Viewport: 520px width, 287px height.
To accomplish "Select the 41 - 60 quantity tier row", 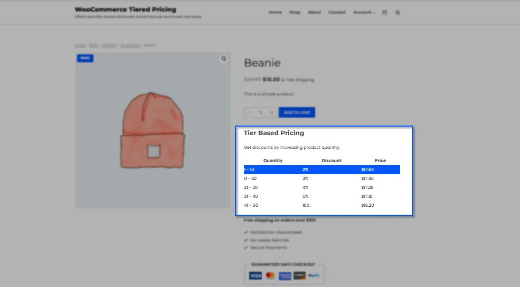I will [322, 205].
